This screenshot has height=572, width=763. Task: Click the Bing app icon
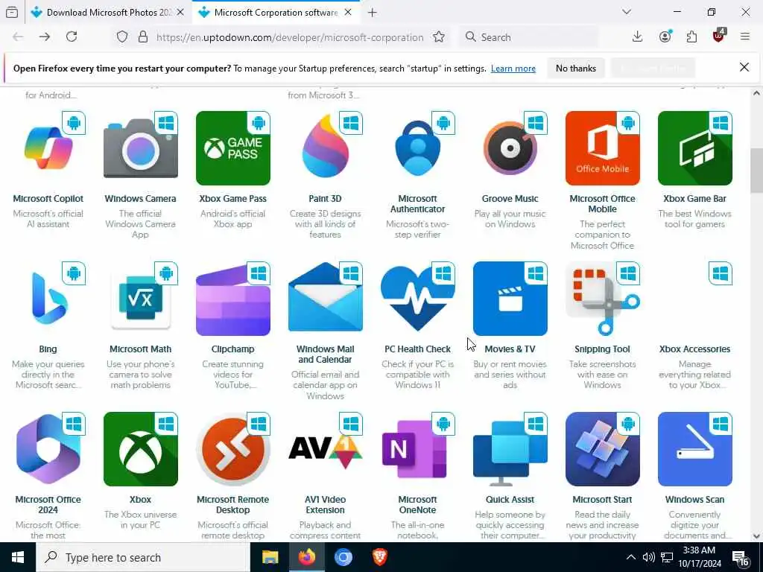coord(48,299)
